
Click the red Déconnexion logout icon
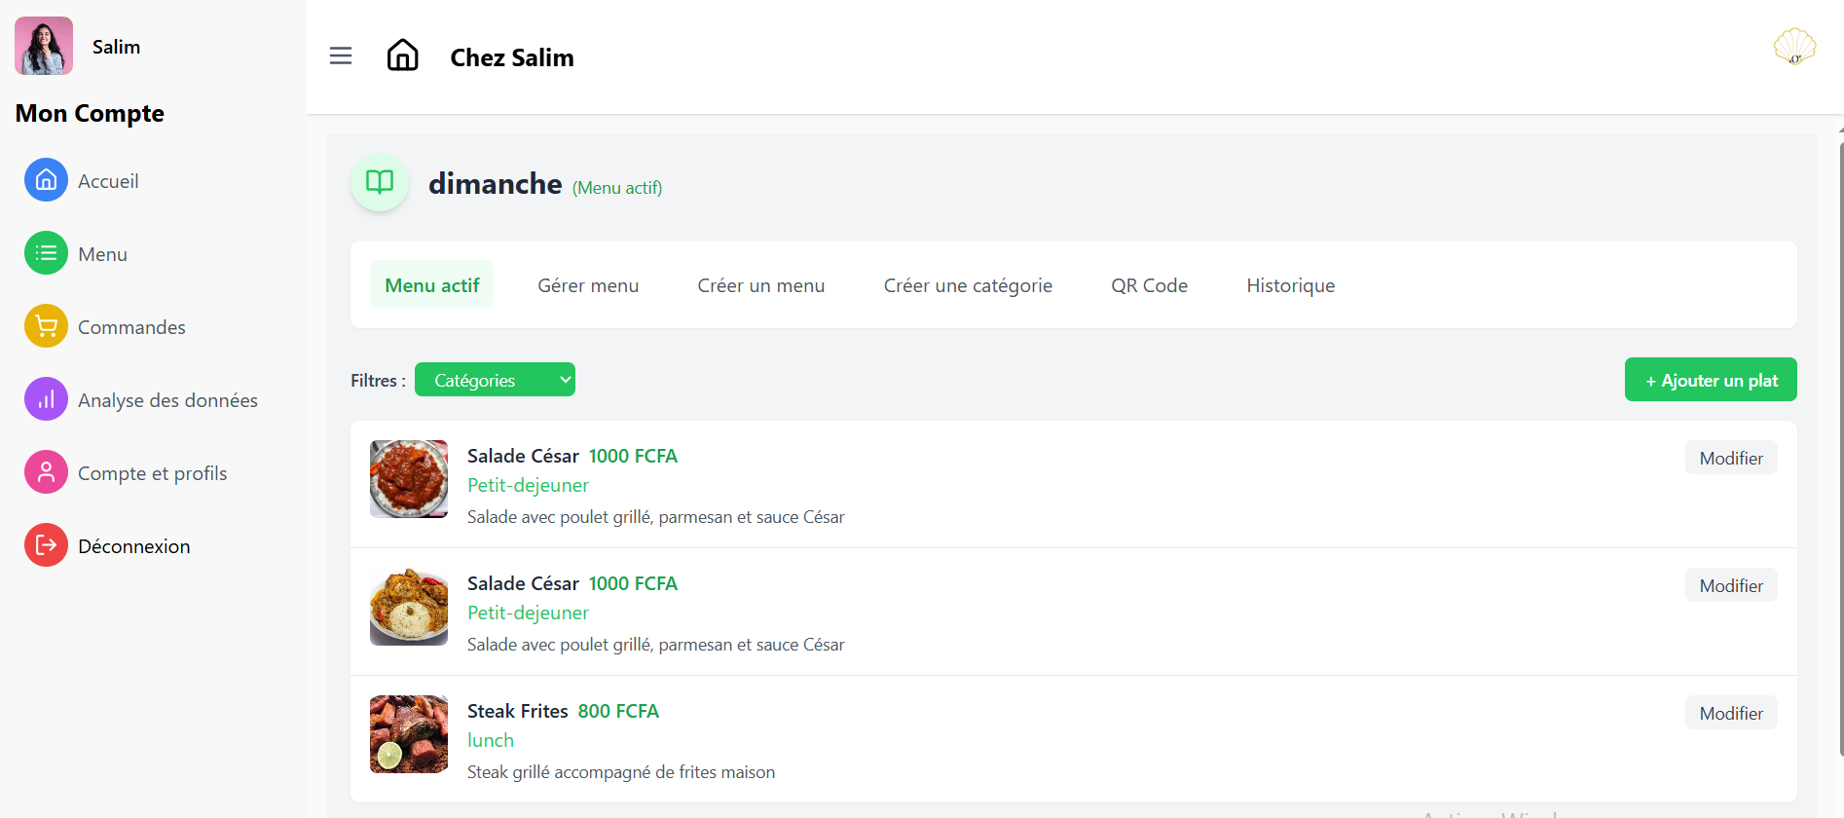pyautogui.click(x=46, y=545)
